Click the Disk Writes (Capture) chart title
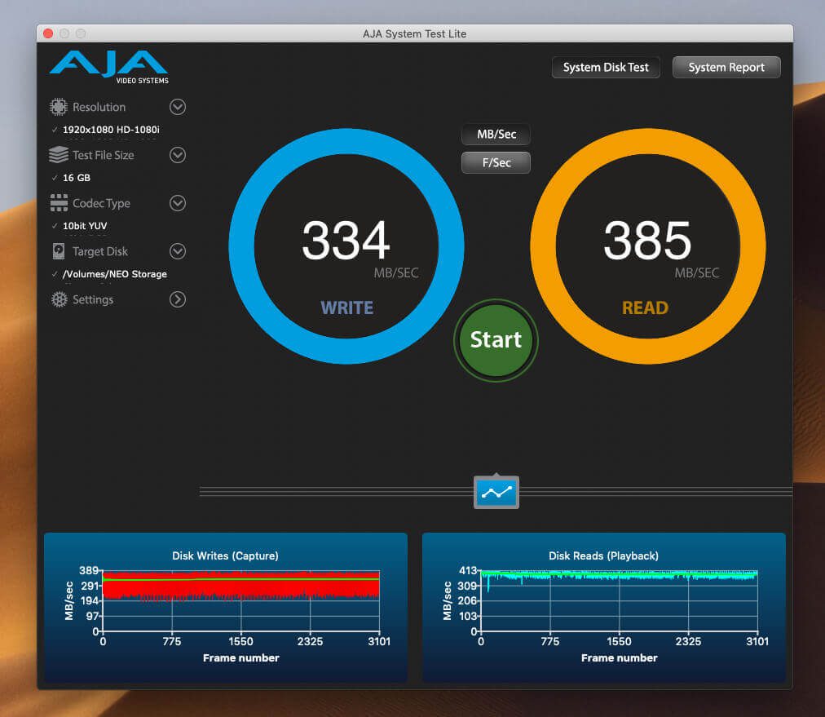The height and width of the screenshot is (717, 825). [x=225, y=556]
